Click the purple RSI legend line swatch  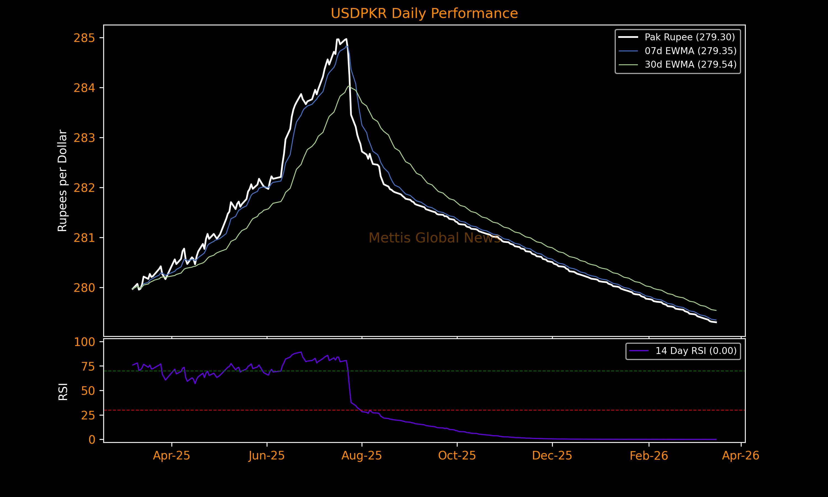pyautogui.click(x=639, y=351)
